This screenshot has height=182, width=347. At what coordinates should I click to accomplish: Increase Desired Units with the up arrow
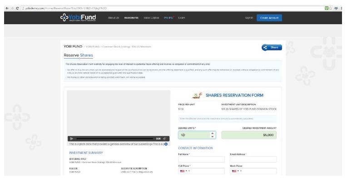coord(213,133)
